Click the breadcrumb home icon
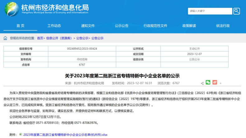The image size is (246, 138). pos(6,38)
